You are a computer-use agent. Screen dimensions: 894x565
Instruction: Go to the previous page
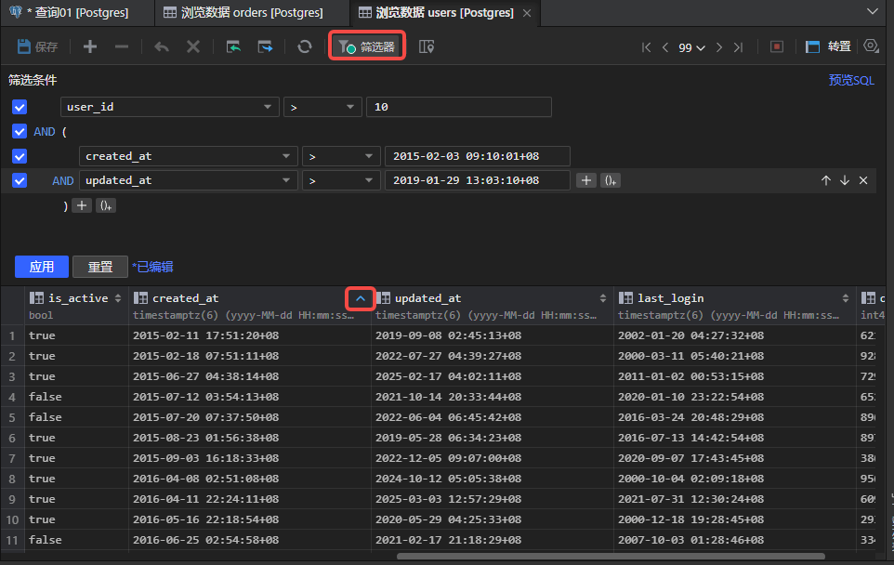[x=664, y=47]
